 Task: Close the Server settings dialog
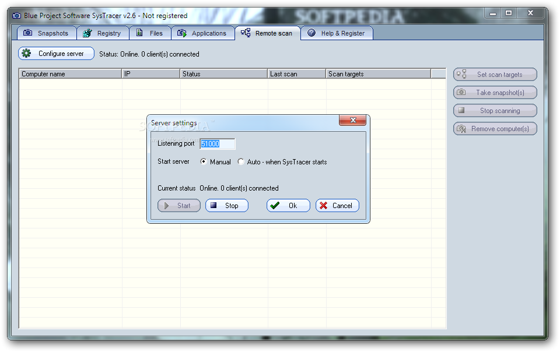[x=352, y=120]
